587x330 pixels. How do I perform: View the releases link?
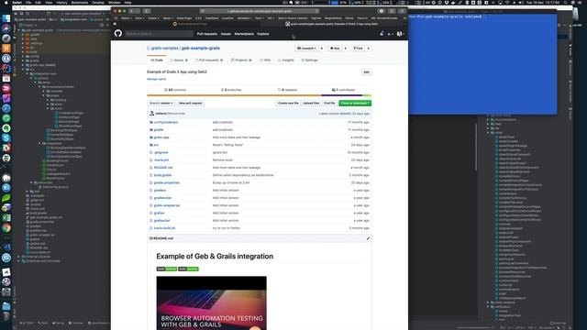287,90
